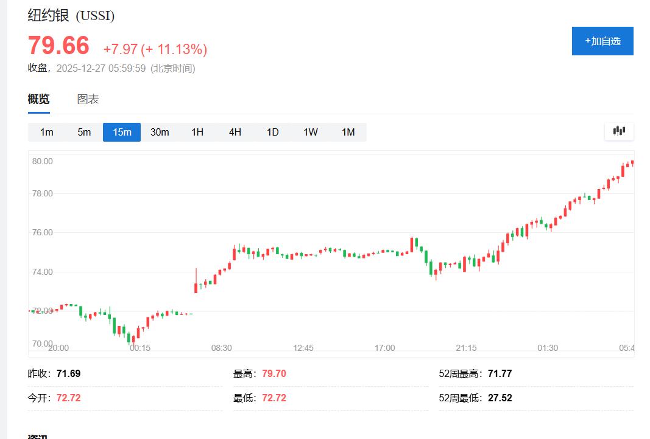Image resolution: width=650 pixels, height=439 pixels.
Task: Select the active 15m timeframe
Action: point(122,132)
